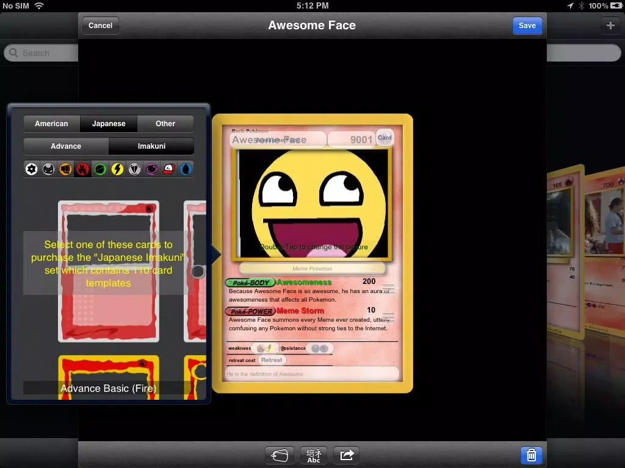Add a new card with plus icon

610,26
